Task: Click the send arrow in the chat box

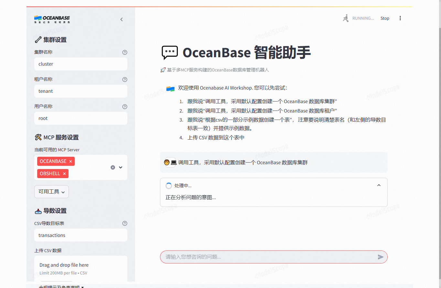Action: point(381,257)
